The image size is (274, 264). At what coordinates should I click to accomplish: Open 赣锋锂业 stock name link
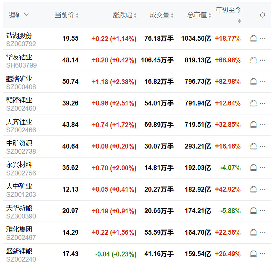pyautogui.click(x=19, y=100)
